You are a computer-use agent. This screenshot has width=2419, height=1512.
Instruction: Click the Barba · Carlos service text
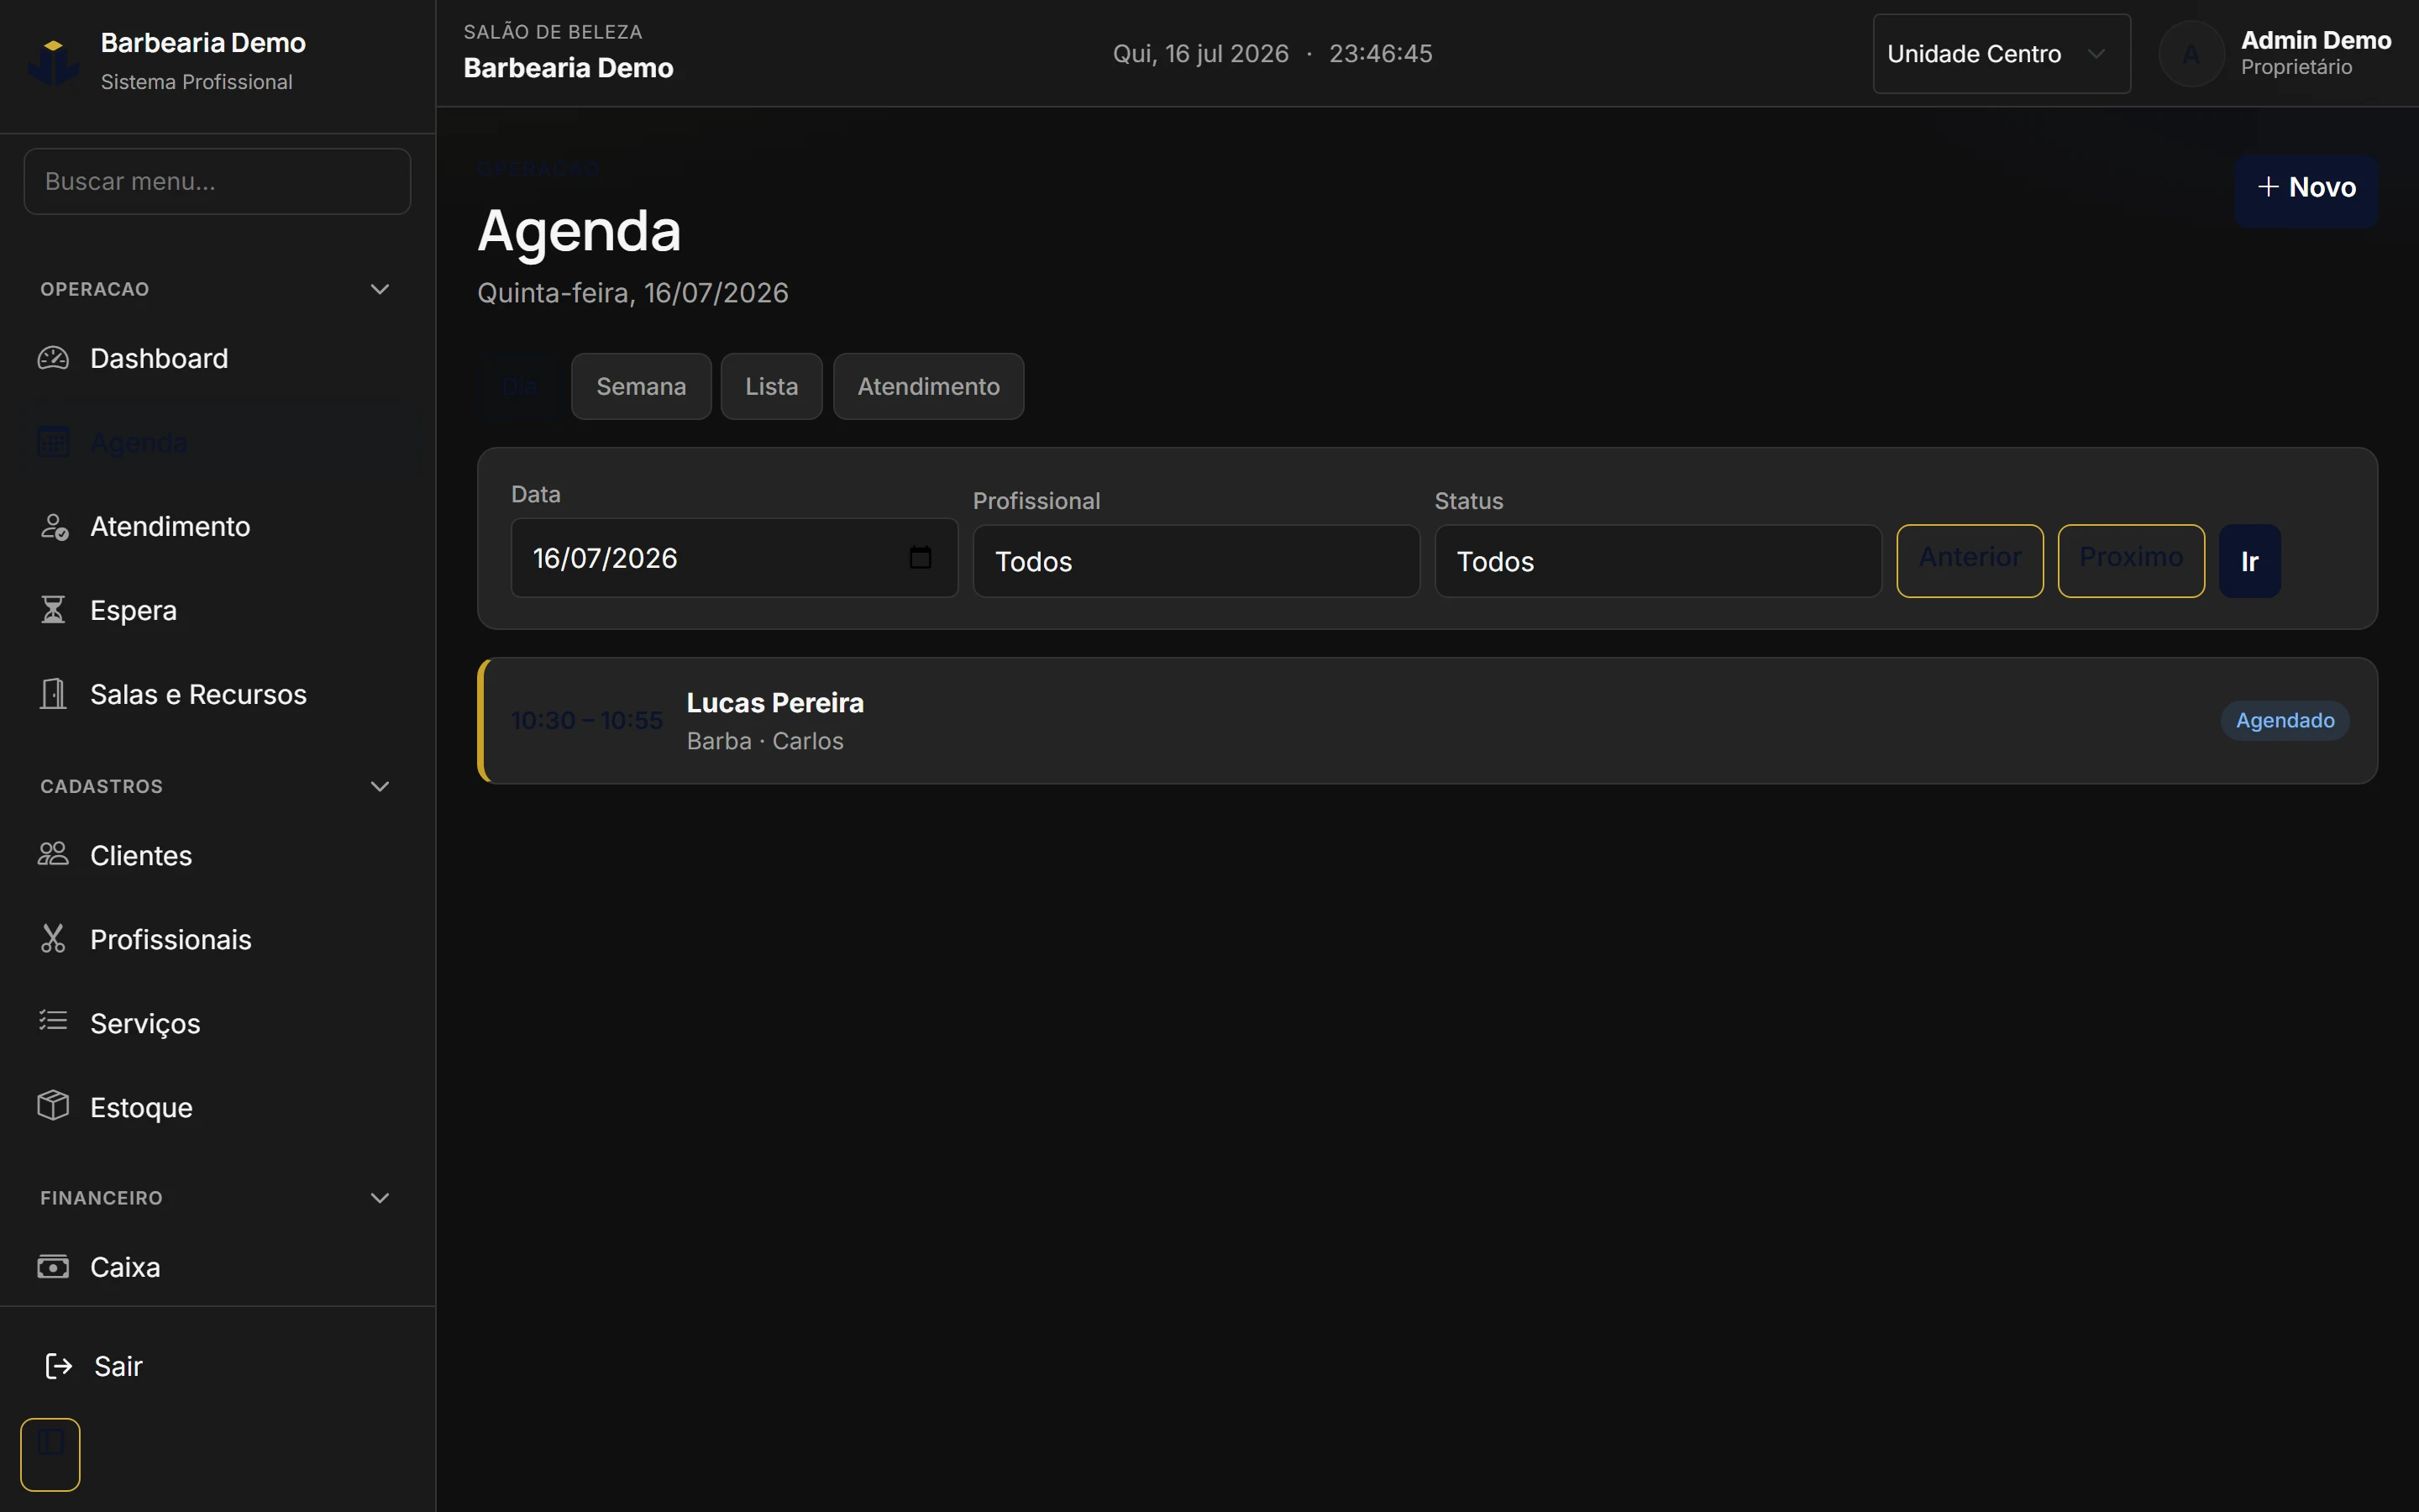[764, 741]
